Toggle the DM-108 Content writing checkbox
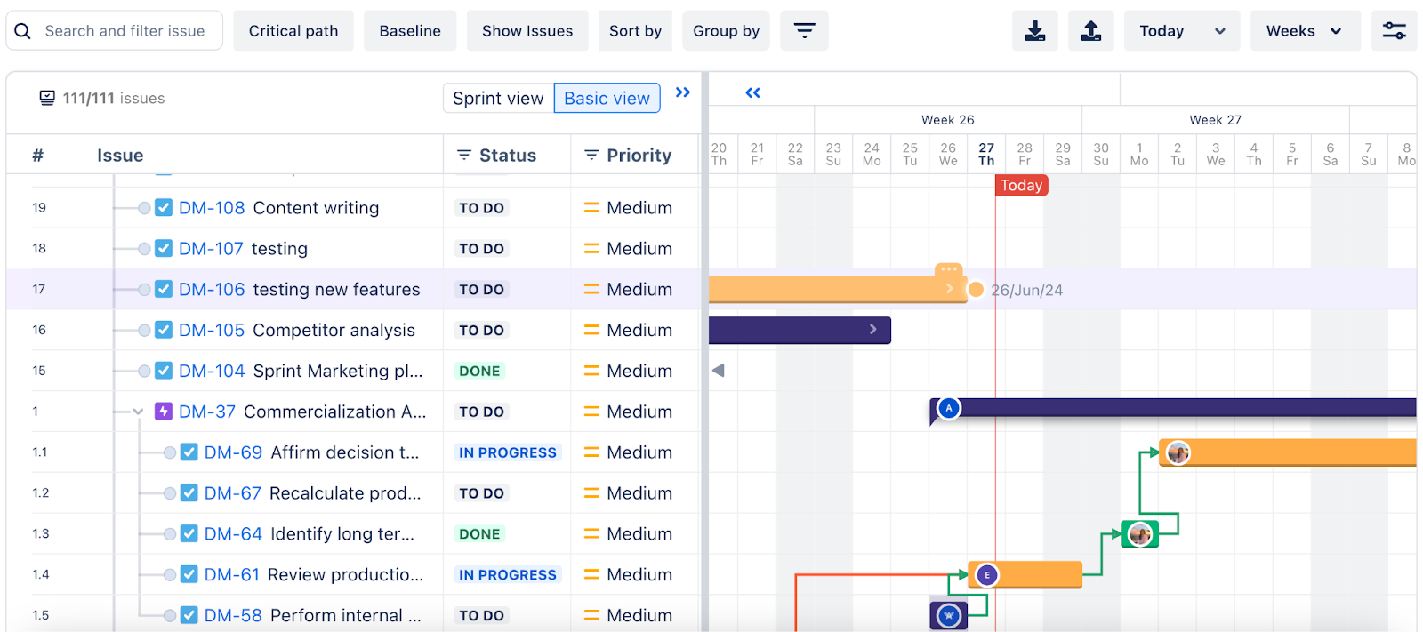Screen dimensions: 1423x632 coord(164,208)
